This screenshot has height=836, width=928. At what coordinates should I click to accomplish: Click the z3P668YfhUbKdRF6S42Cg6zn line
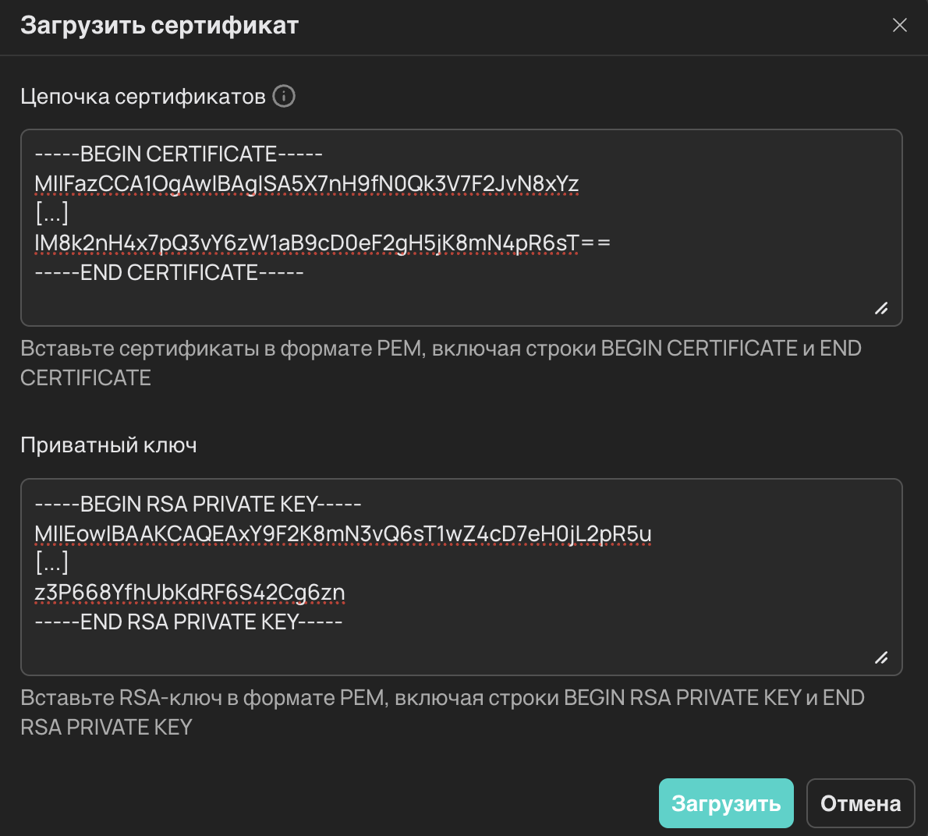[x=190, y=593]
